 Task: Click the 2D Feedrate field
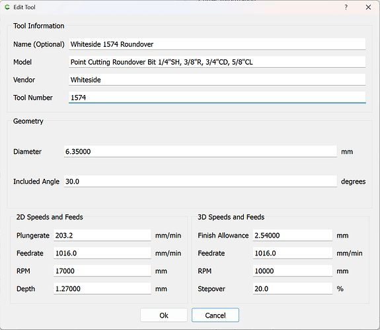[102, 253]
